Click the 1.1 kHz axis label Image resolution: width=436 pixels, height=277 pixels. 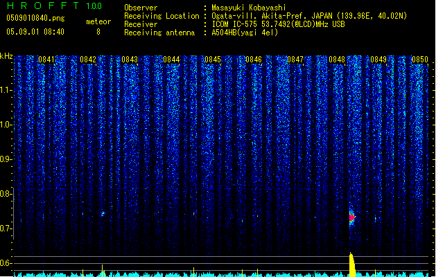tap(6, 90)
